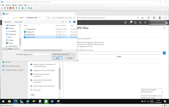The height and width of the screenshot is (107, 169).
Task: Click the orange Save VM state icon
Action: [x=13, y=8]
